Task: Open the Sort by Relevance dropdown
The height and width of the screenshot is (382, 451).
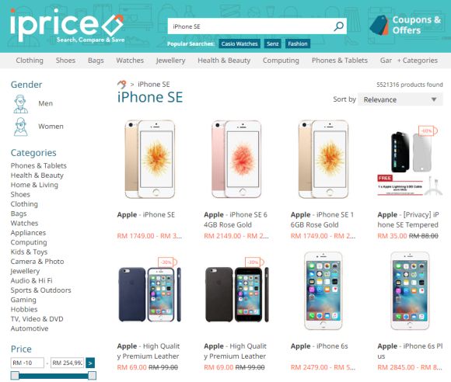Action: click(x=400, y=99)
